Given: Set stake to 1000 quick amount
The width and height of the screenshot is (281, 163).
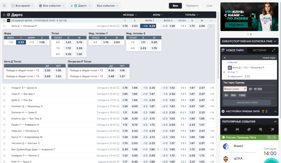Looking at the screenshot, I should tap(242, 95).
